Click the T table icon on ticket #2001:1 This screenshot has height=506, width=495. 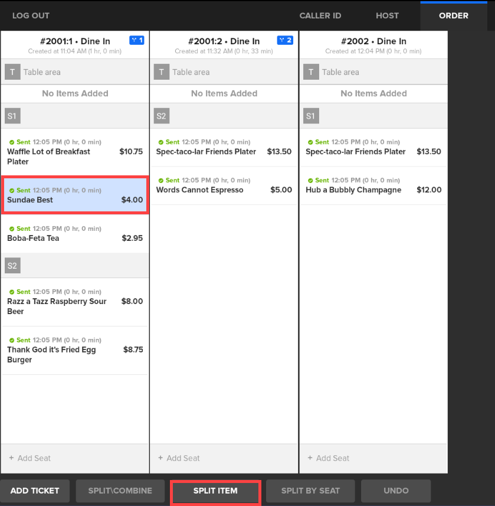click(12, 72)
